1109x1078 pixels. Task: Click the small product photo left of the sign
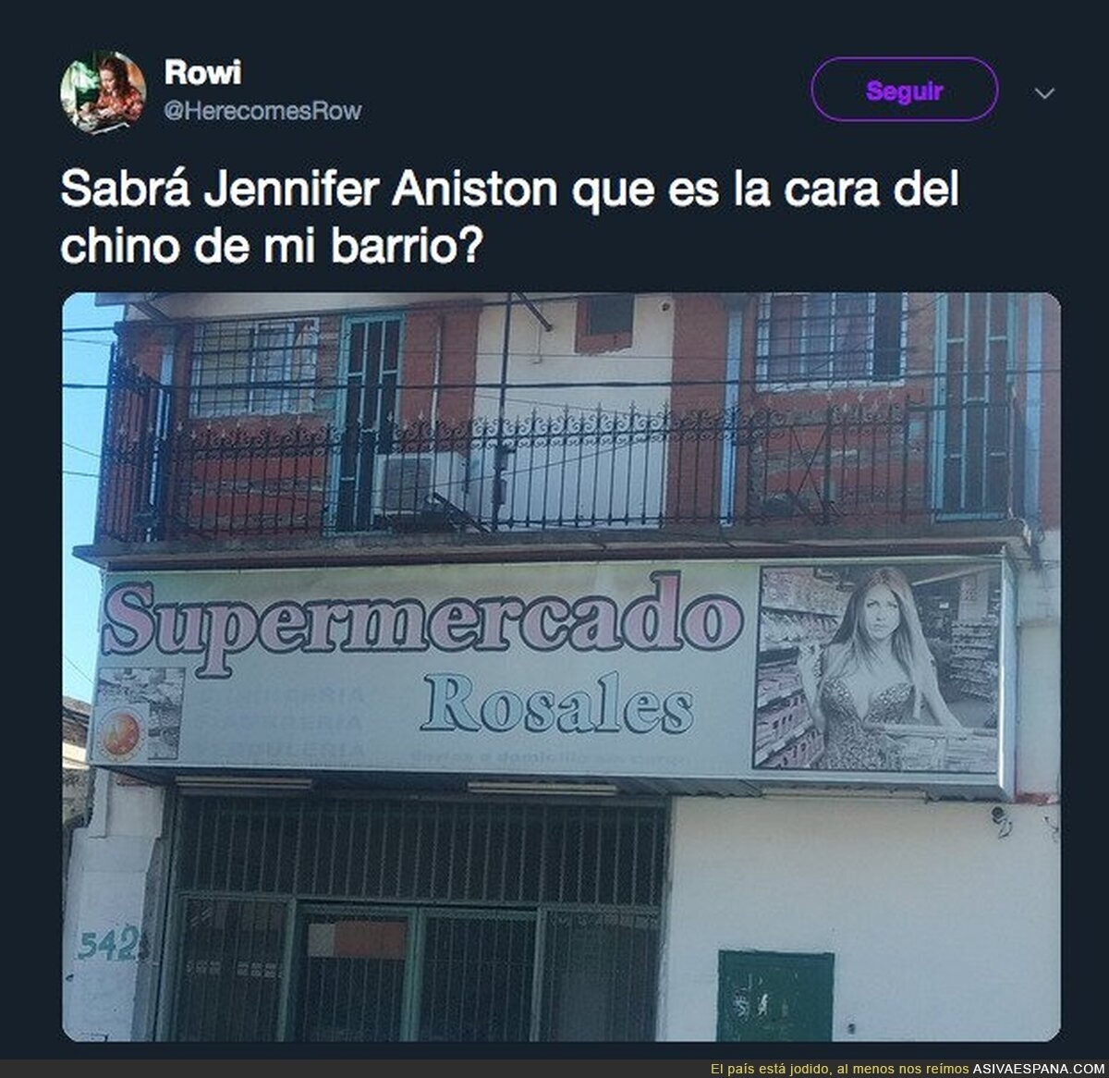pos(138,714)
